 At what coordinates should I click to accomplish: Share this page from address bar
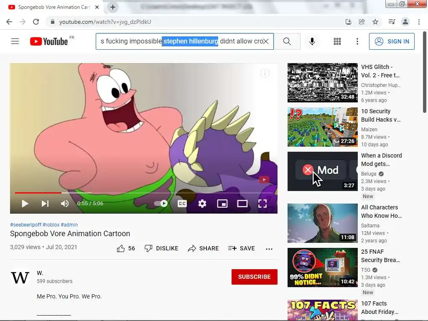coord(362,22)
